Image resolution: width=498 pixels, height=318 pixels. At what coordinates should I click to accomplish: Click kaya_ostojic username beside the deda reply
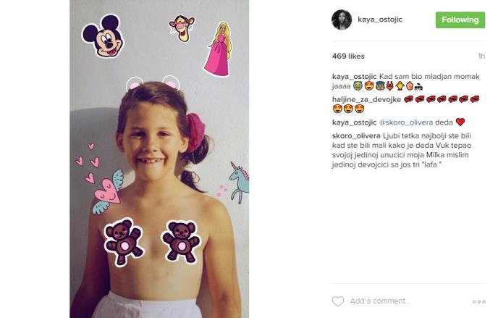click(354, 122)
